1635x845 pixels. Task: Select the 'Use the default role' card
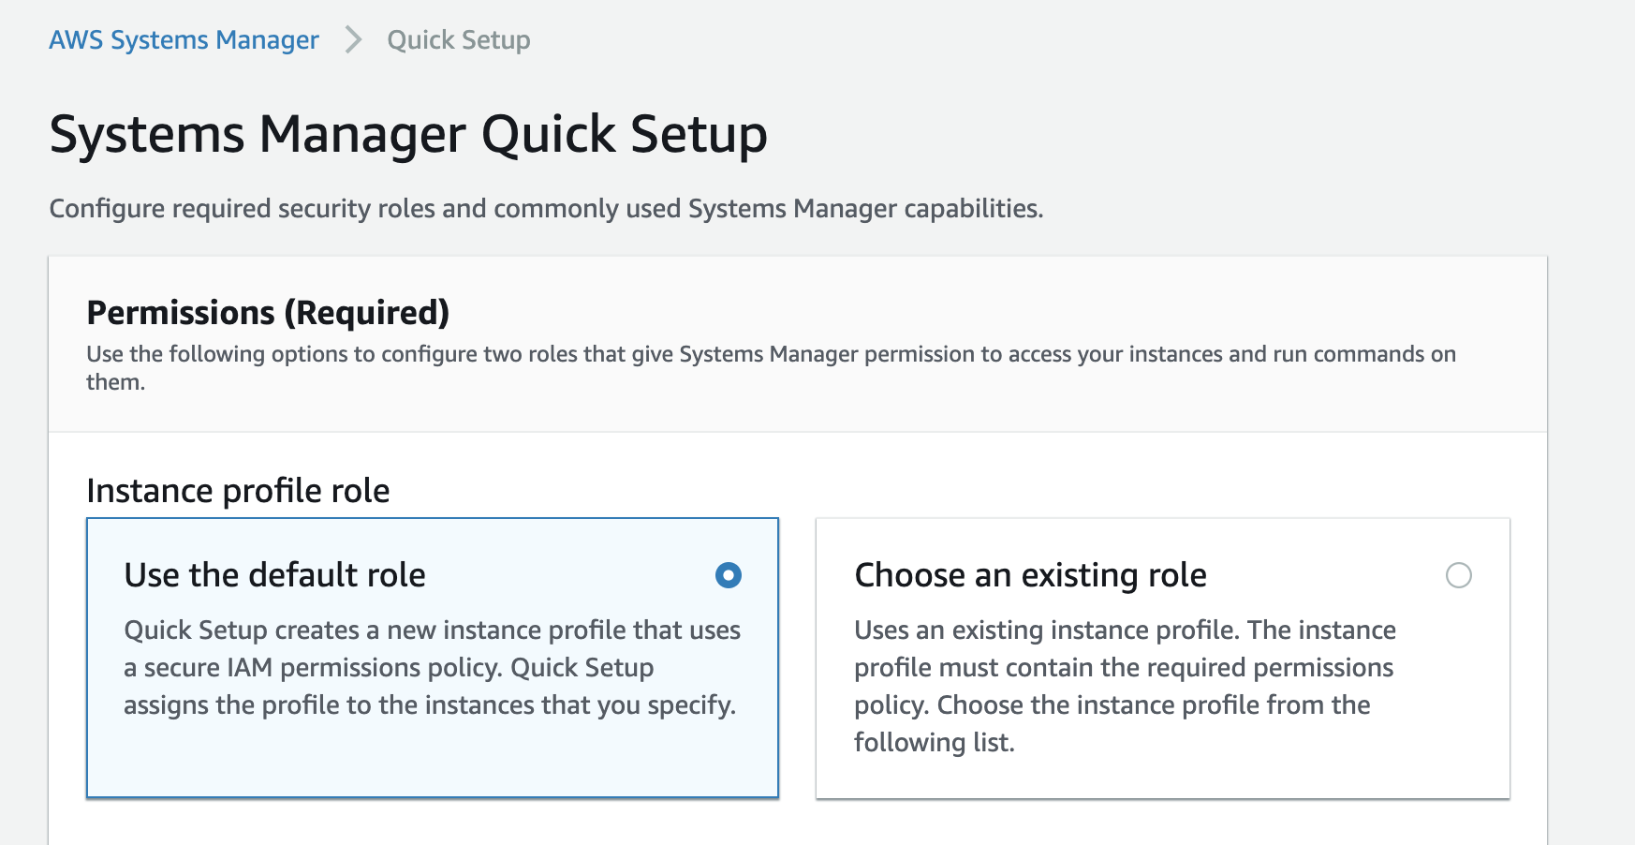(x=431, y=656)
